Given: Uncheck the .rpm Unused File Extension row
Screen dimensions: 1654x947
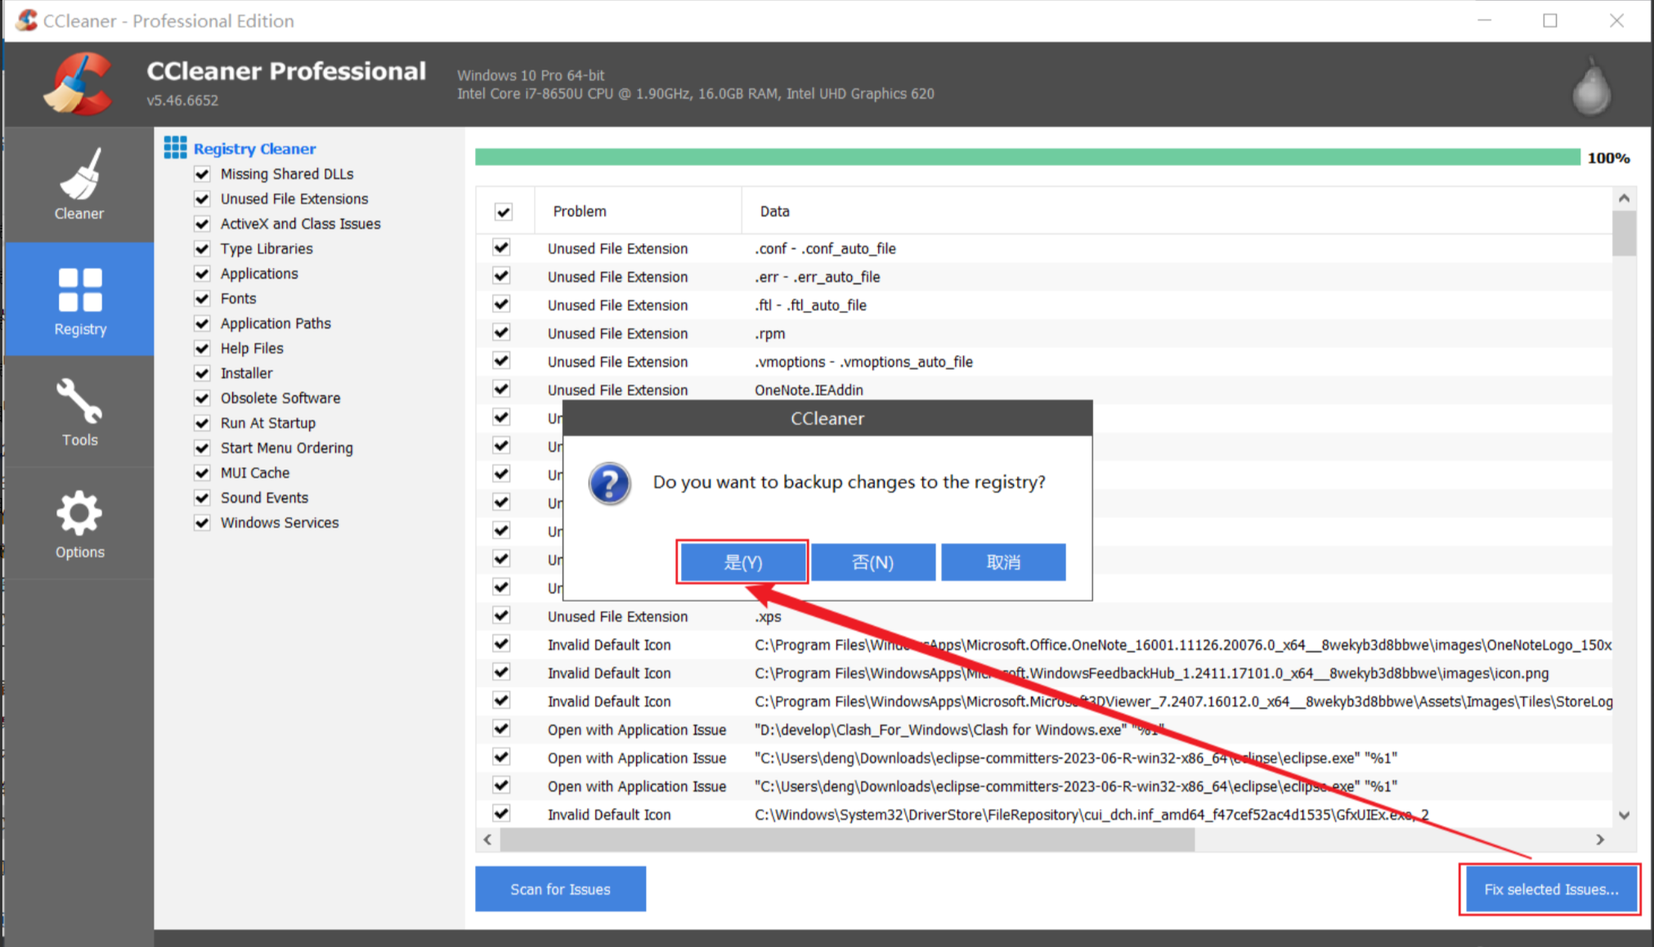Looking at the screenshot, I should [x=501, y=333].
